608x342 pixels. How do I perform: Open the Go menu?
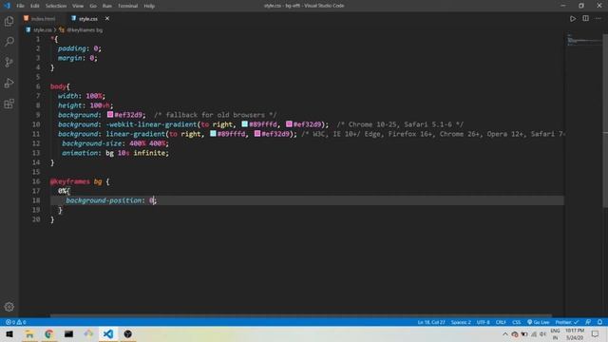tap(93, 6)
